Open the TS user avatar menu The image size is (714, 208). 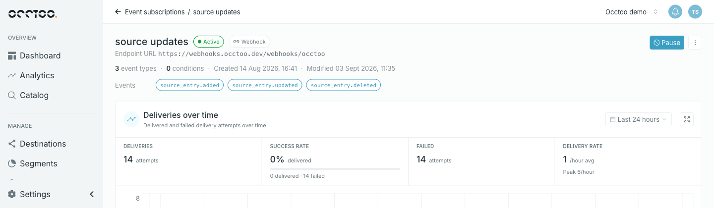[x=695, y=12]
